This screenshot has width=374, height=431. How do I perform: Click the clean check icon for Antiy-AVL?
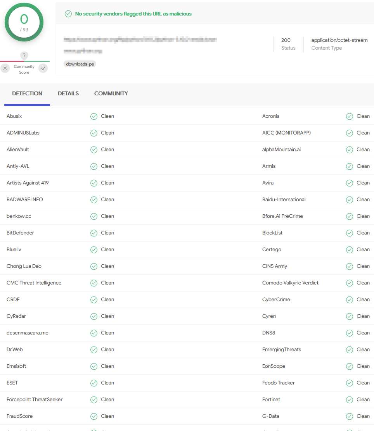pos(94,166)
